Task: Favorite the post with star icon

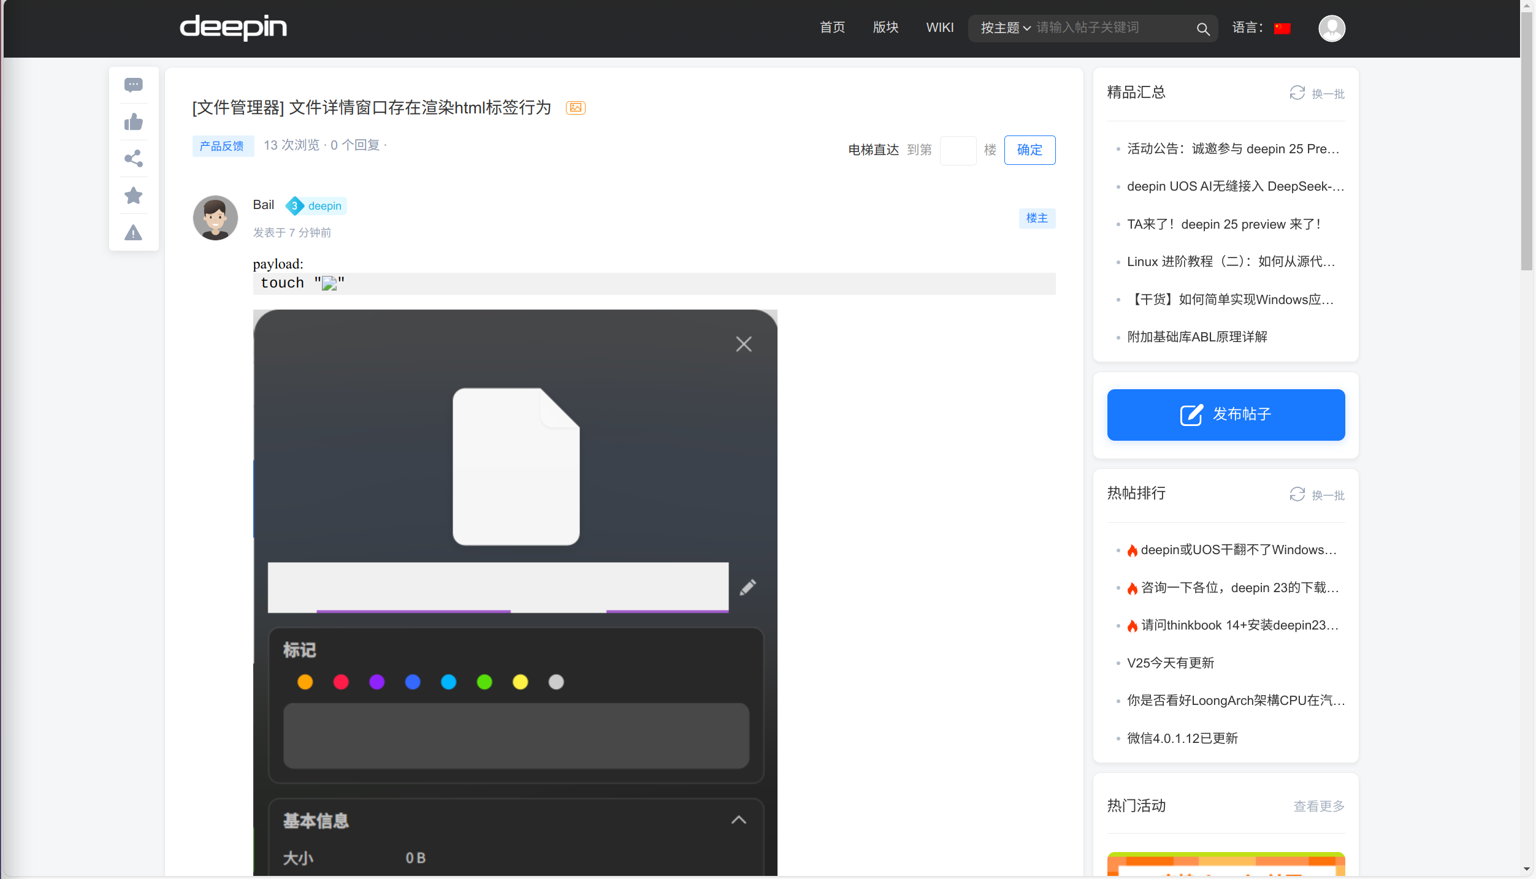Action: tap(133, 196)
